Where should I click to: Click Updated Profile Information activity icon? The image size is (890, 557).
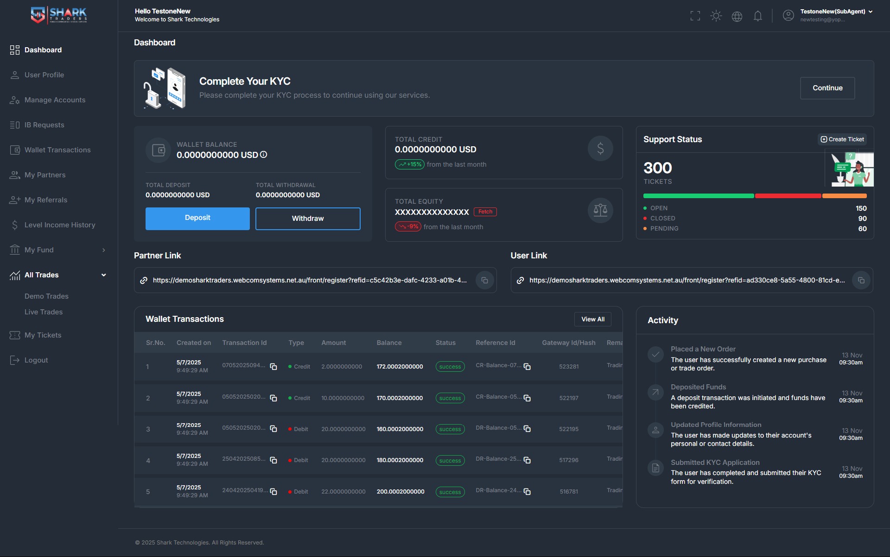pos(655,430)
